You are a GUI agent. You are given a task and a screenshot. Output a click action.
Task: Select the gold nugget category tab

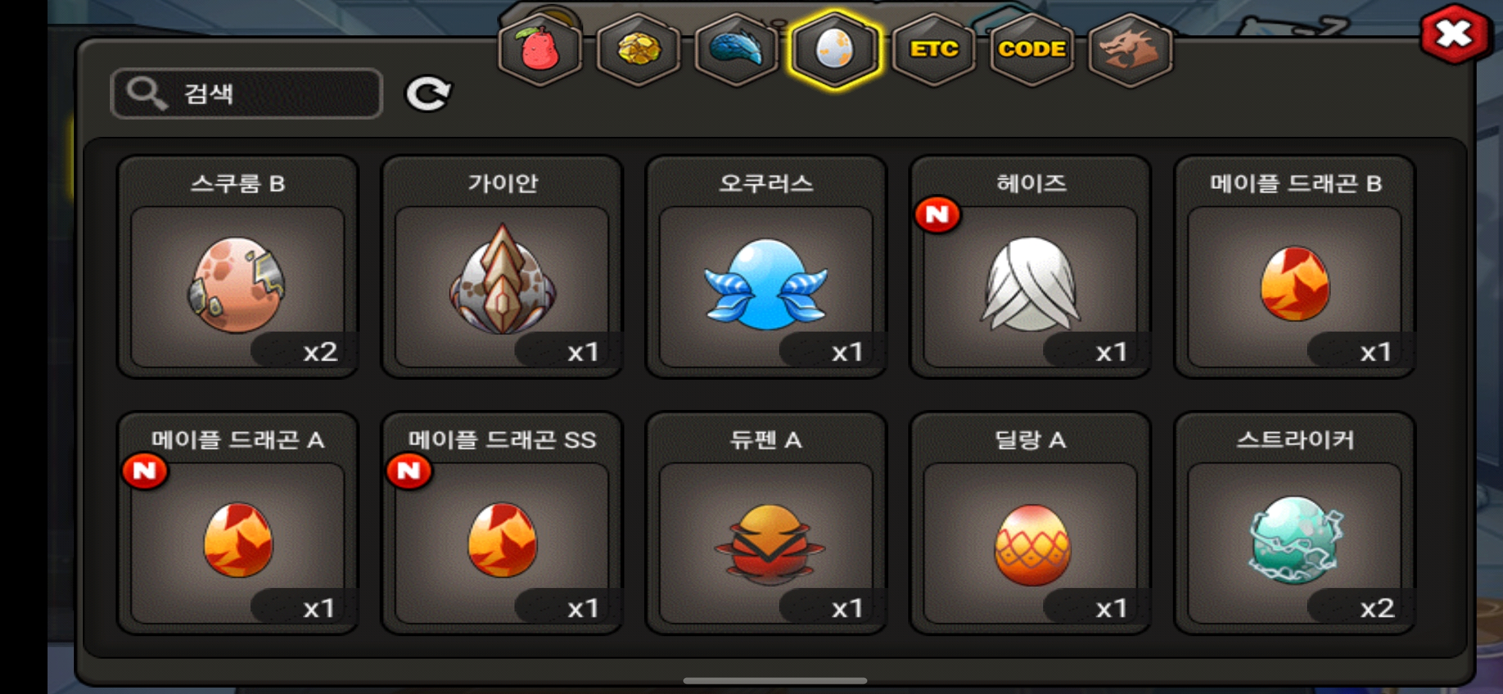(638, 49)
